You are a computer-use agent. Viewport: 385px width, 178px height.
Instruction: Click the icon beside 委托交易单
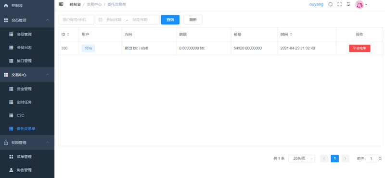(11, 128)
